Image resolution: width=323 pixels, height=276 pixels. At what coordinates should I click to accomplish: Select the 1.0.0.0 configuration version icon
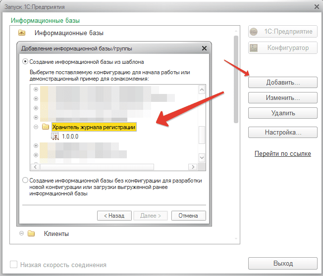(x=54, y=137)
